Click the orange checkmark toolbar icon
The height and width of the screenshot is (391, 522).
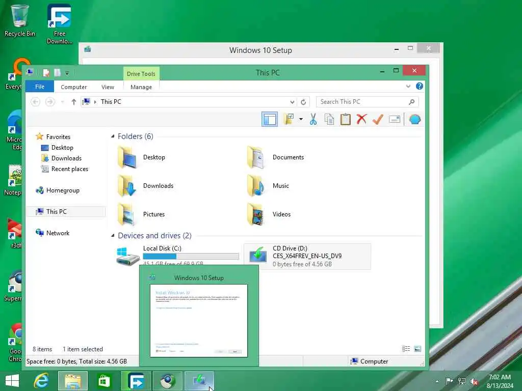pyautogui.click(x=378, y=119)
